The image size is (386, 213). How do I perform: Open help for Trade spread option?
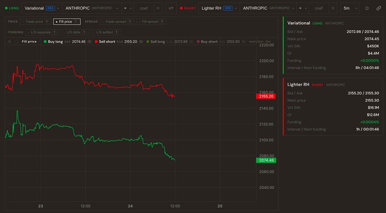[130, 22]
